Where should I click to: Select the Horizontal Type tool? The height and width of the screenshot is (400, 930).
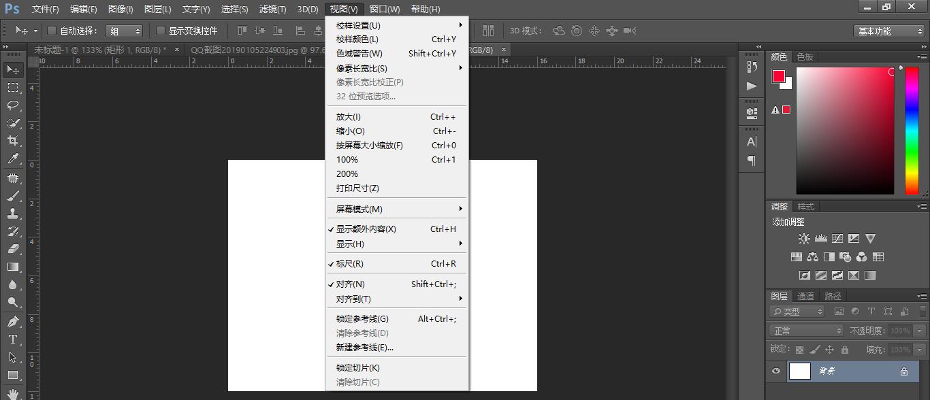(12, 339)
